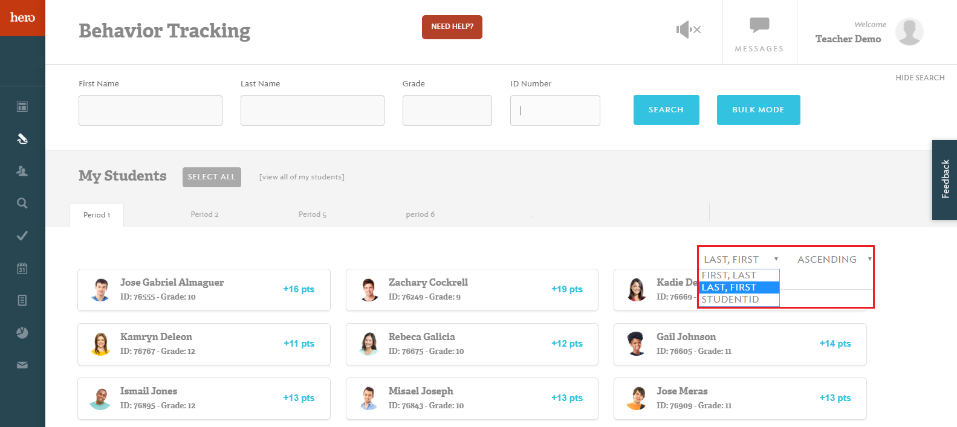The width and height of the screenshot is (957, 427).
Task: Switch to Period 2 tab
Action: 204,214
